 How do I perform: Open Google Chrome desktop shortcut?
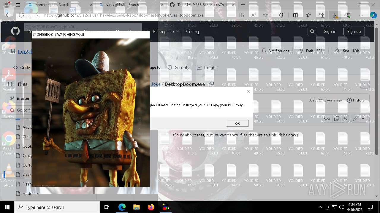point(9,143)
